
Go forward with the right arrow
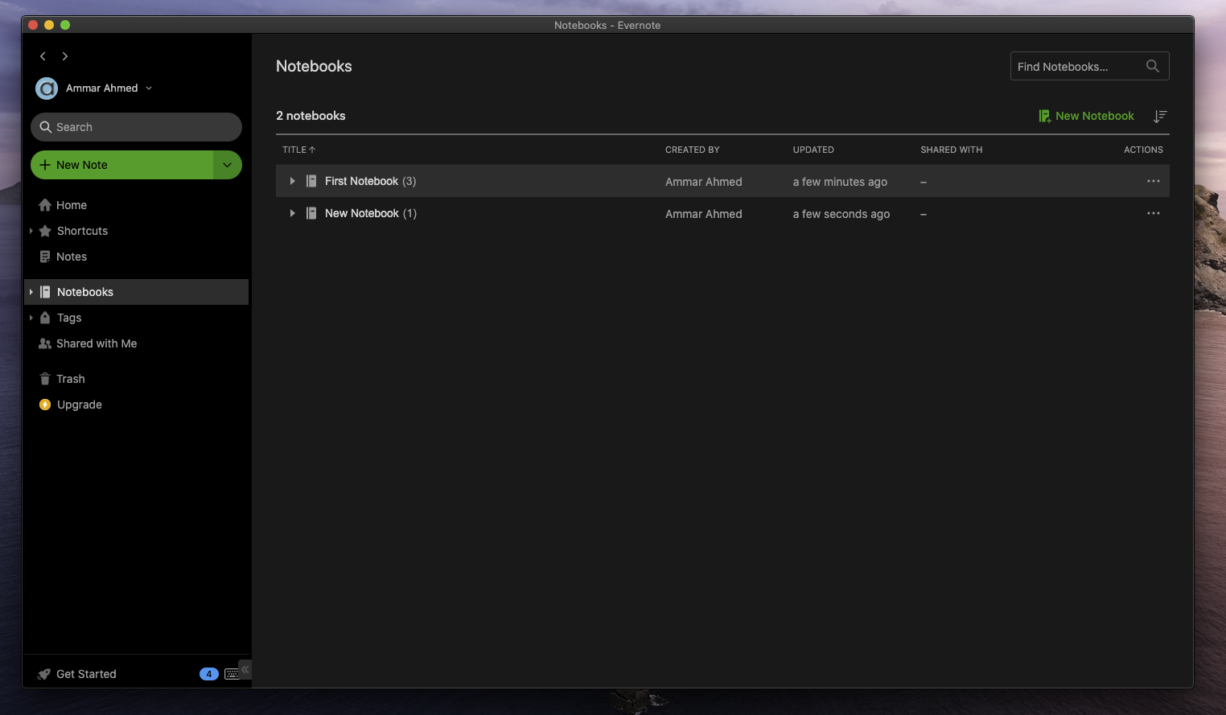point(65,56)
